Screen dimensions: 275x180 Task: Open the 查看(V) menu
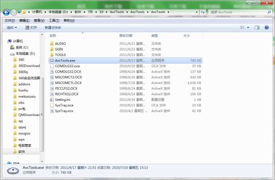click(39, 20)
